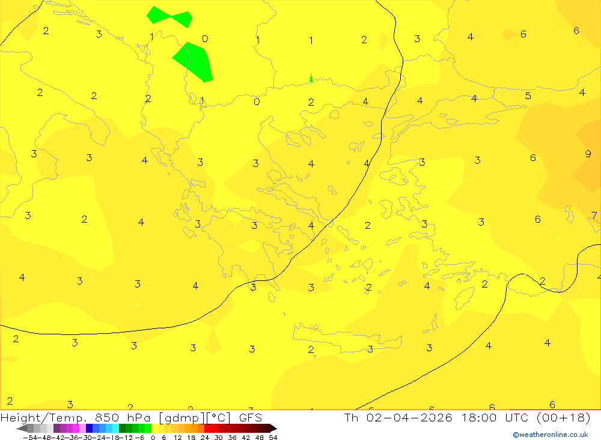The width and height of the screenshot is (601, 440).
Task: Click the date "02-04-2026"
Action: tap(409, 417)
